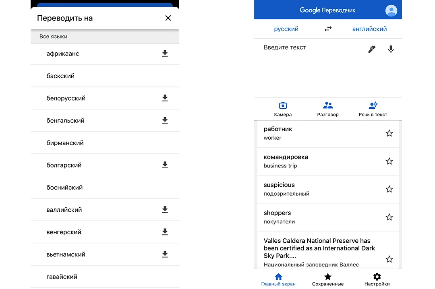Select баскский from the language list
Viewport: 435px width, 289px height.
click(x=105, y=76)
